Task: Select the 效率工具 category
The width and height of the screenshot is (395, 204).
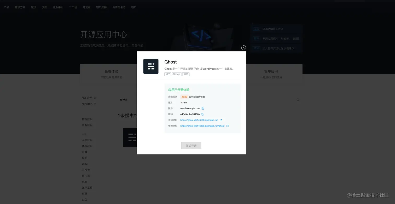Action: (x=87, y=188)
